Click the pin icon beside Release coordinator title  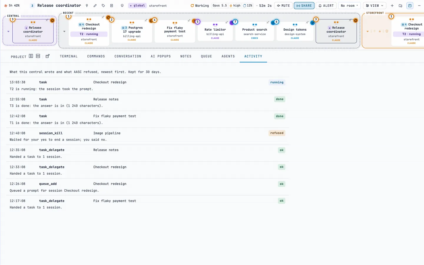(87, 6)
